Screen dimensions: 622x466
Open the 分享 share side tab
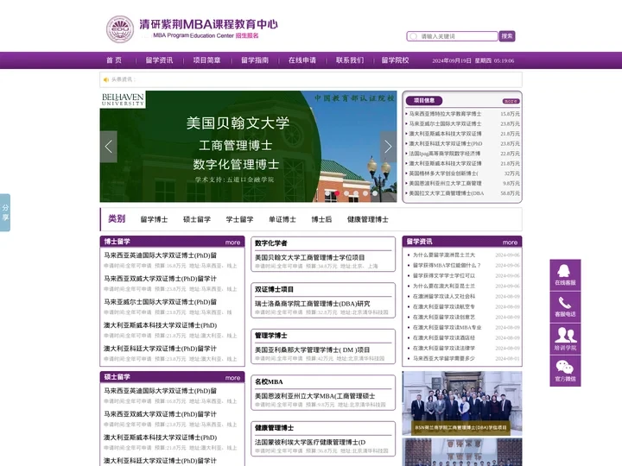point(5,212)
